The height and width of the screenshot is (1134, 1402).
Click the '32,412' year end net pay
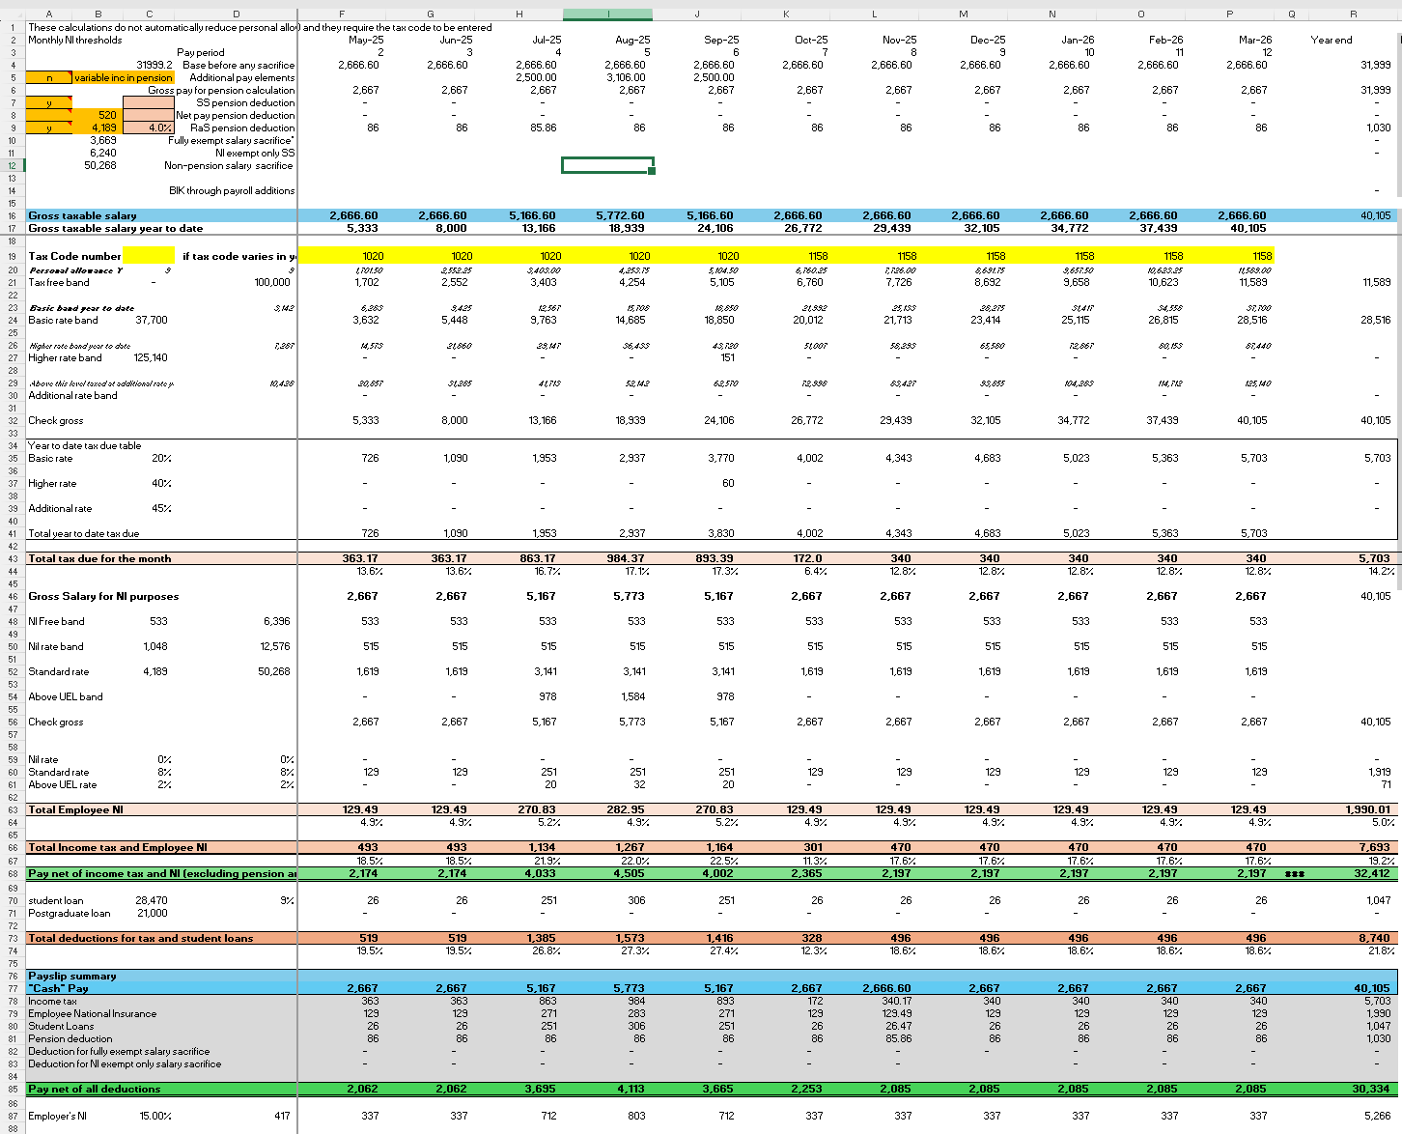1372,873
